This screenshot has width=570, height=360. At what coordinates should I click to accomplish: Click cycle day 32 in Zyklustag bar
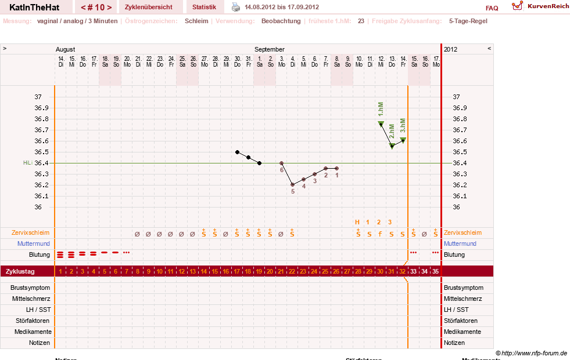click(x=402, y=271)
